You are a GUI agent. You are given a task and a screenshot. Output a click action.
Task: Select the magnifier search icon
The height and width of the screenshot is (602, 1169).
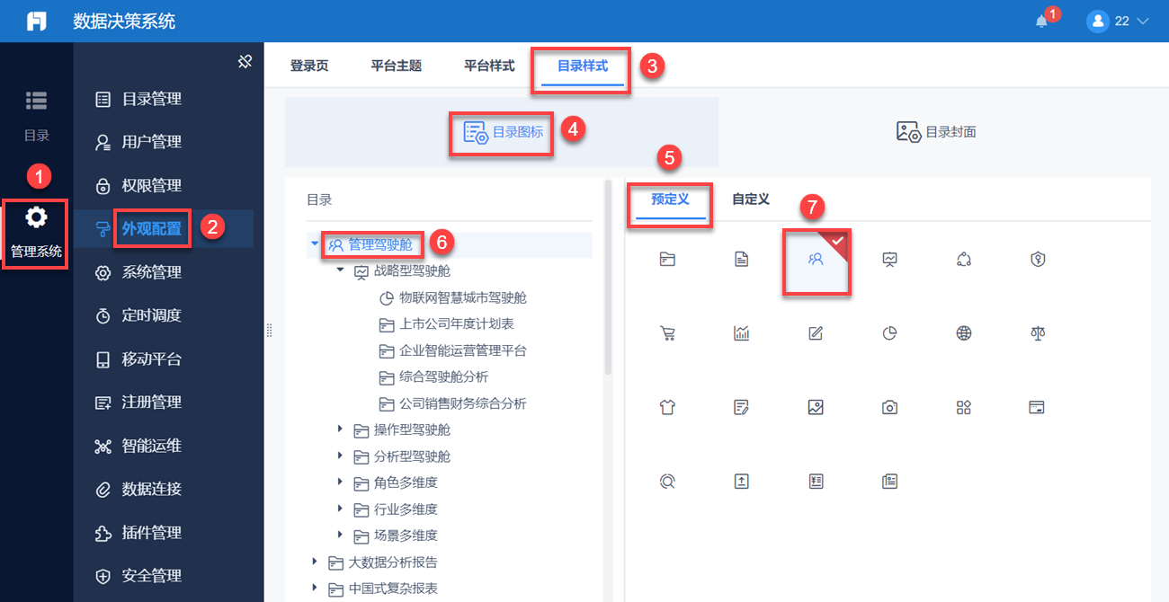[x=667, y=481]
